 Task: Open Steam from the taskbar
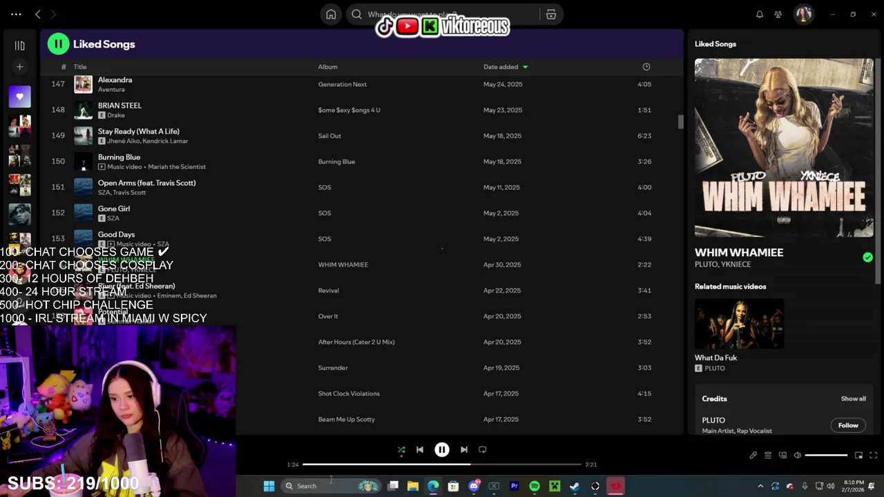[575, 486]
